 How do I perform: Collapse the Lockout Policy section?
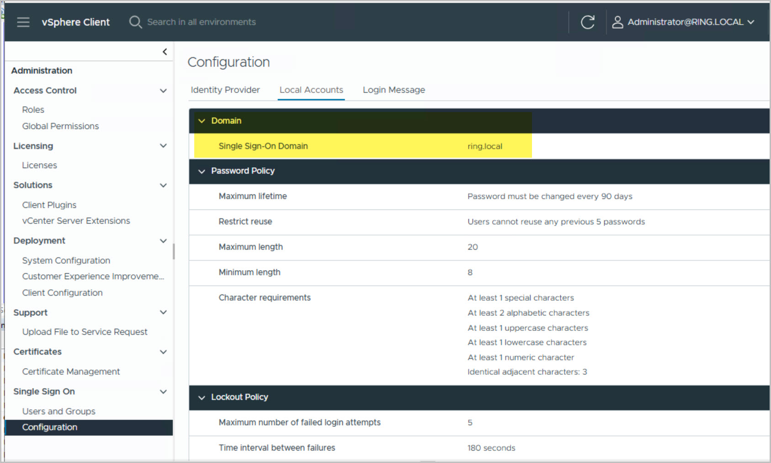pos(202,398)
